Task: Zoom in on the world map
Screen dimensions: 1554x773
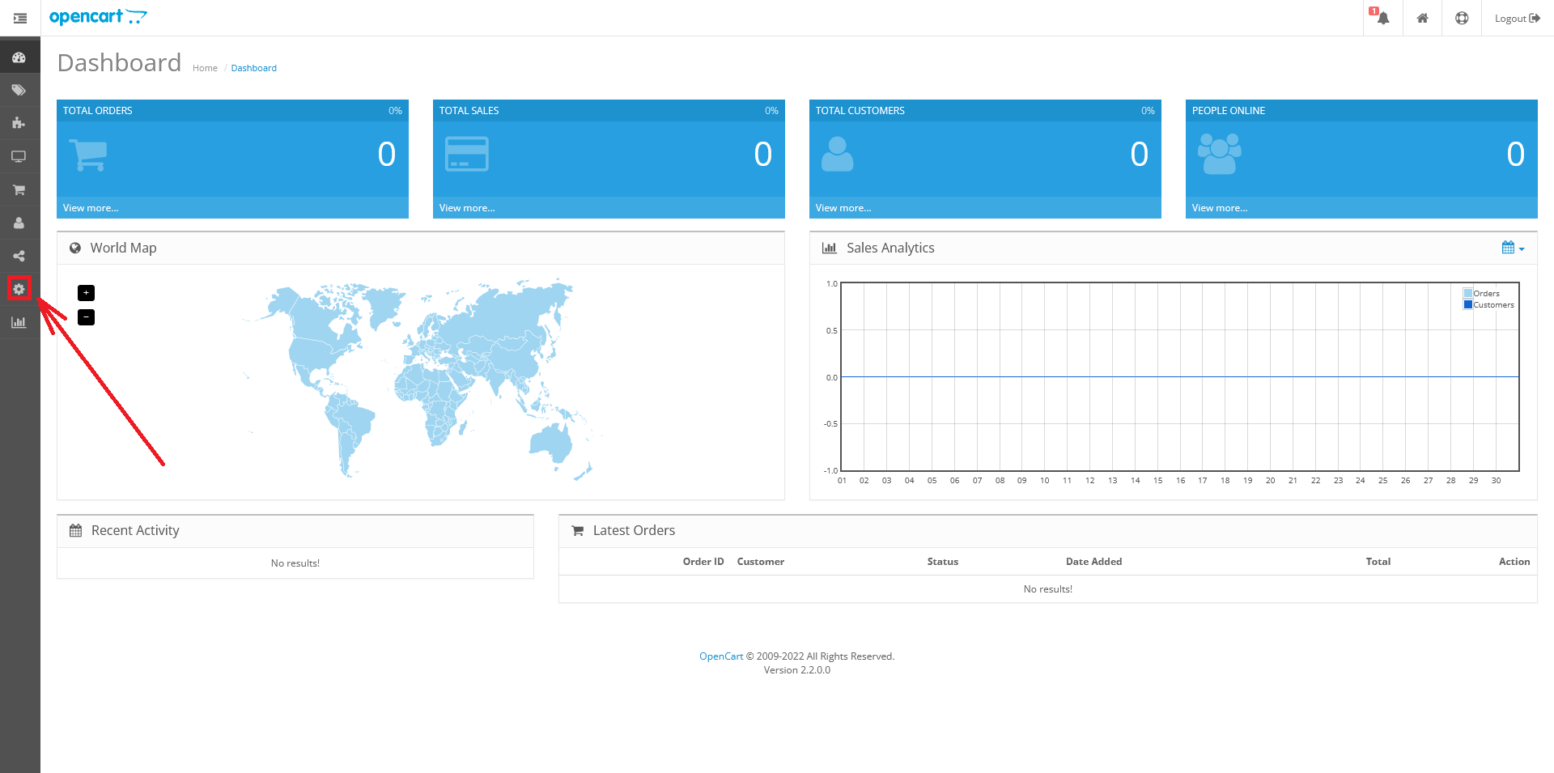Action: tap(86, 293)
